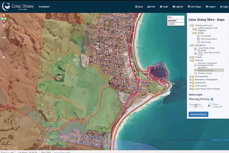Open the COS Maps menu

(194, 7)
